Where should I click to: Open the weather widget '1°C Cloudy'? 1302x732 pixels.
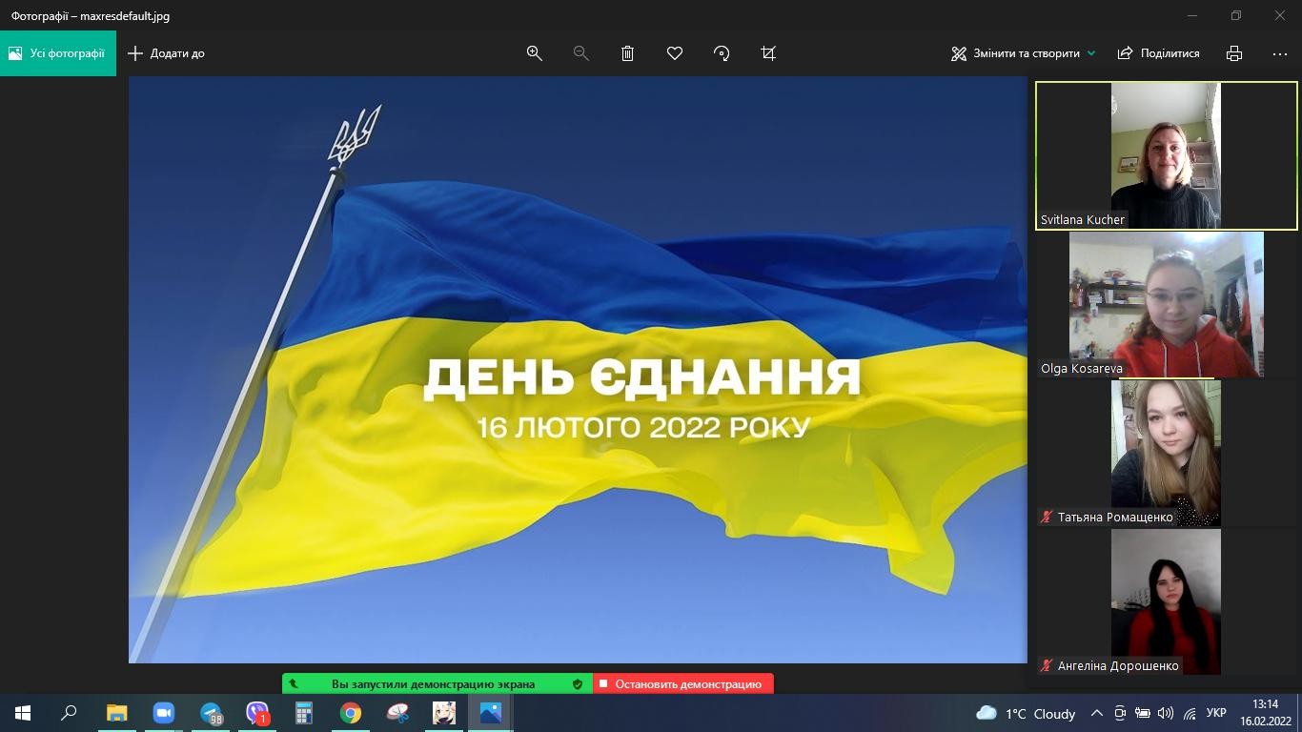point(1027,713)
